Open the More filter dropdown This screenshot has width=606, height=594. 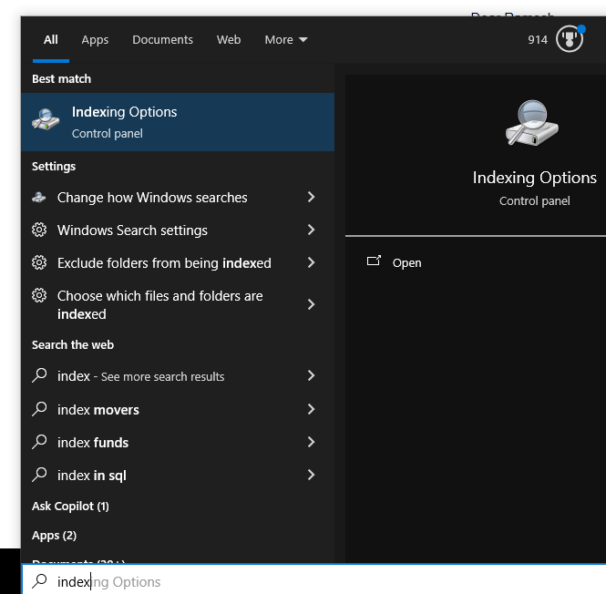point(286,39)
